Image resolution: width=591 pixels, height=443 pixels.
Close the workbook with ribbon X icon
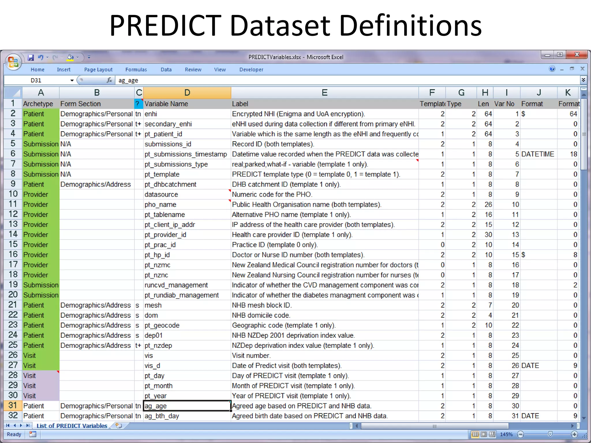click(x=582, y=69)
